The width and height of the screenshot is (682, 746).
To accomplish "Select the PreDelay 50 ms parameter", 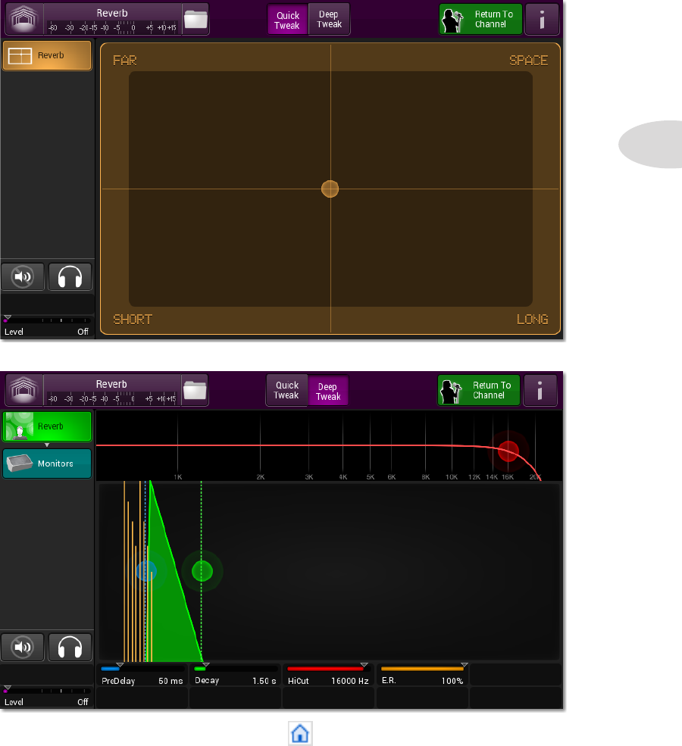I will [142, 675].
